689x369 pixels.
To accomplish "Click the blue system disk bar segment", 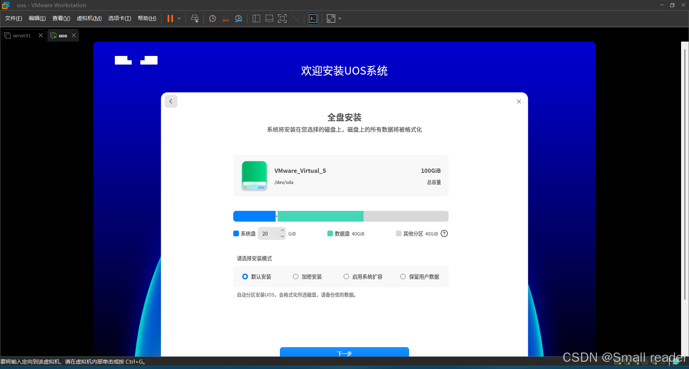I will [254, 216].
